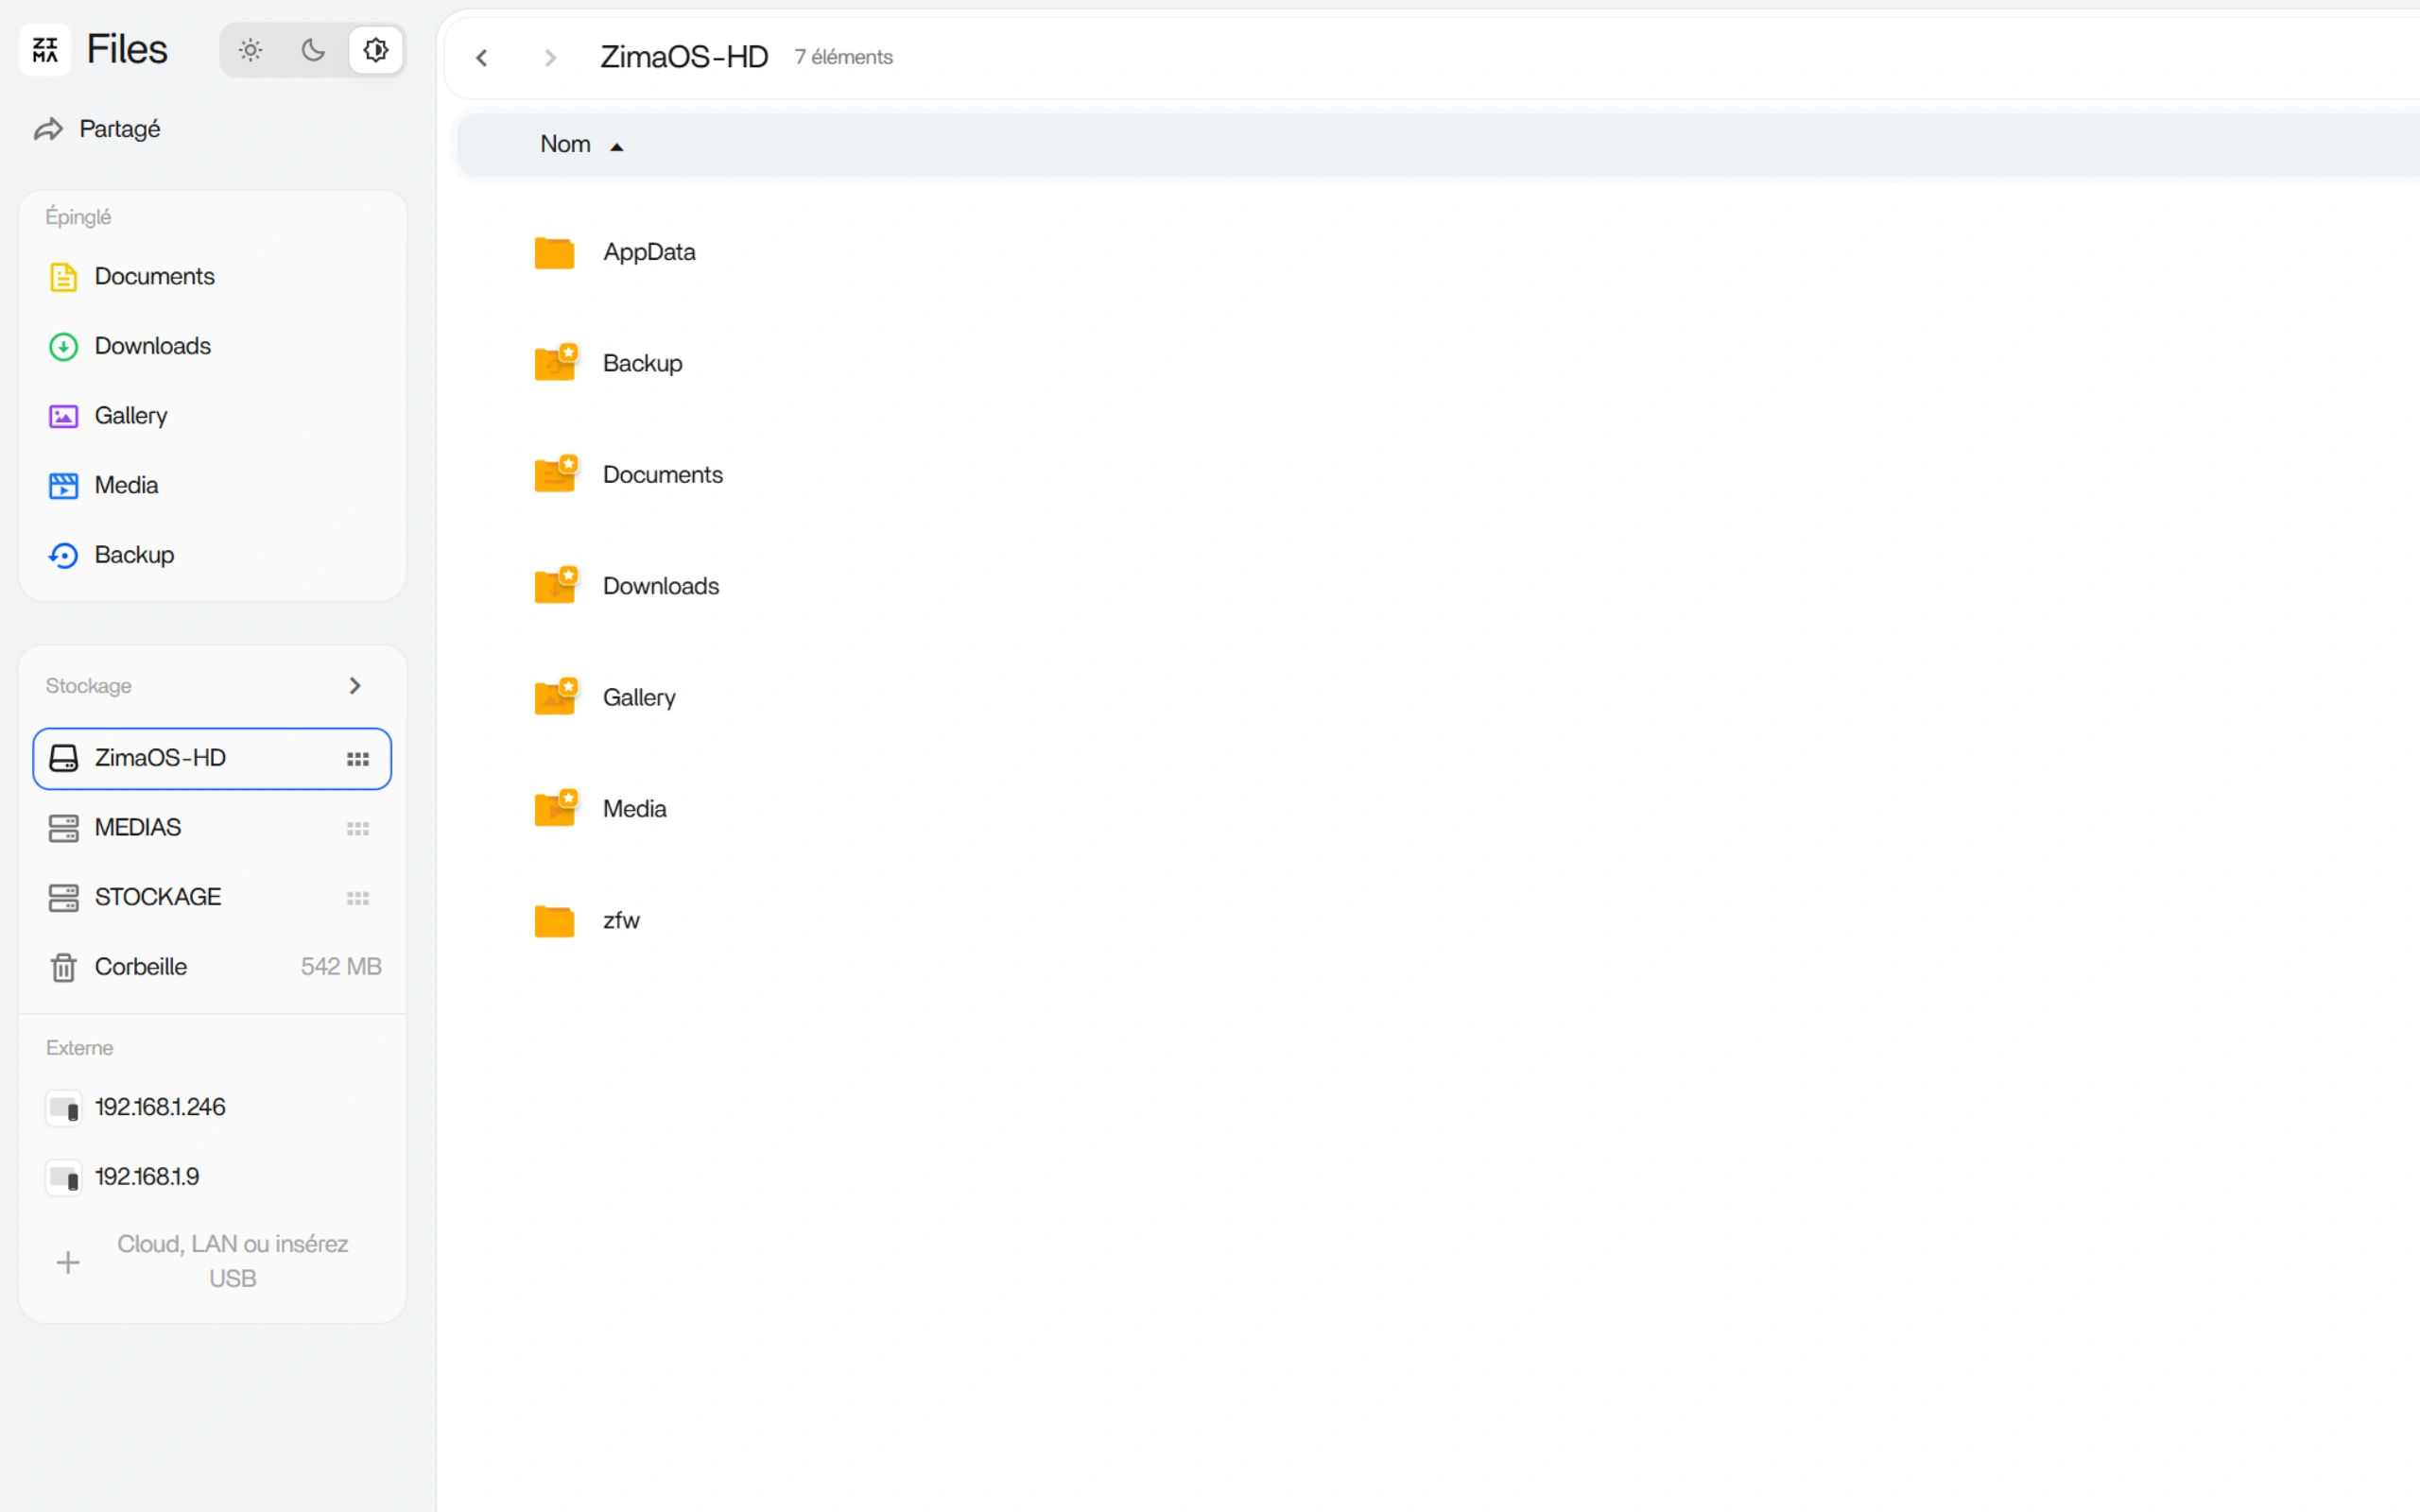Image resolution: width=2420 pixels, height=1512 pixels.
Task: Open the Corbeille trash
Action: [212, 967]
